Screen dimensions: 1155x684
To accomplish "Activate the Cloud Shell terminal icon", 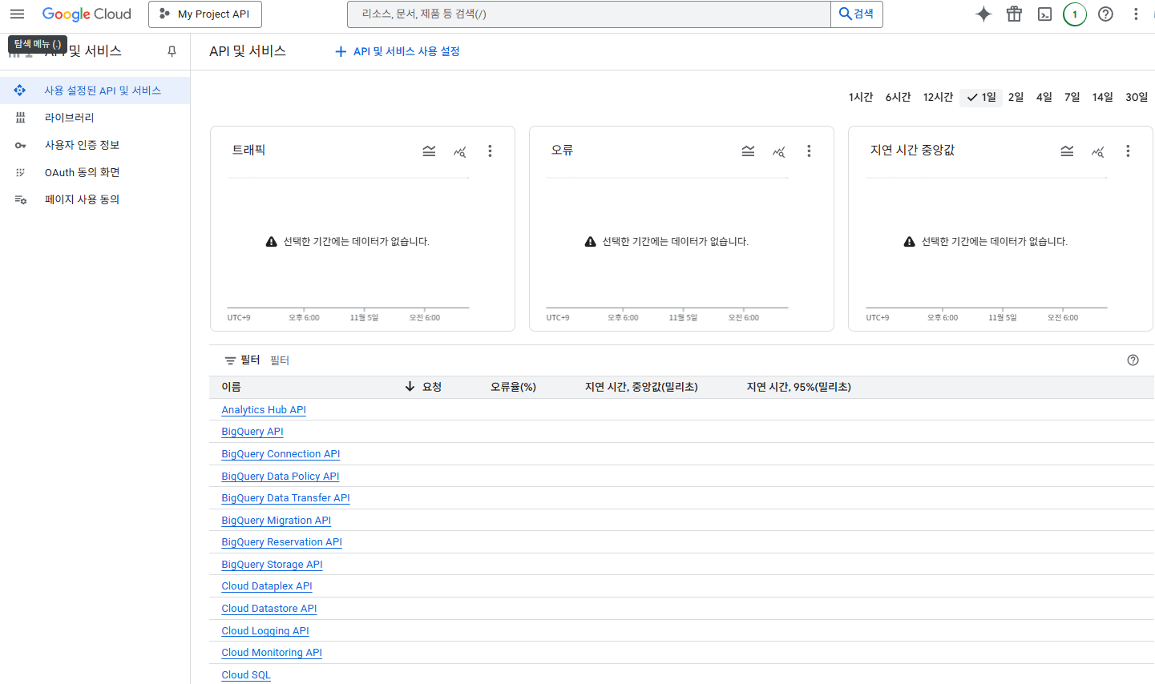I will 1044,14.
